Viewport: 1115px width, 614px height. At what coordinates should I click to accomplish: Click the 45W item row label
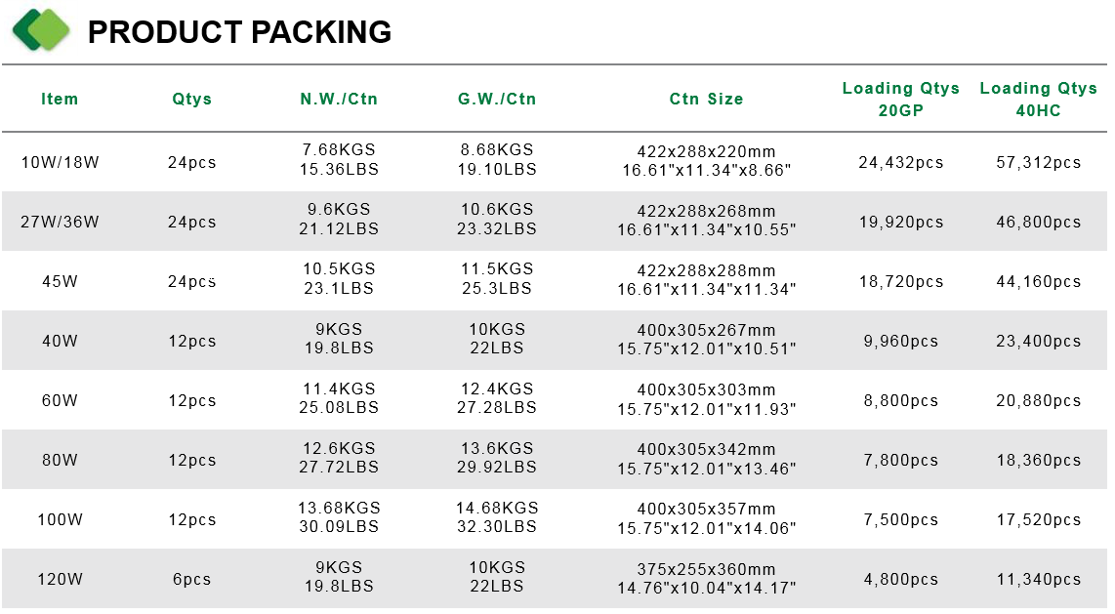(x=60, y=281)
